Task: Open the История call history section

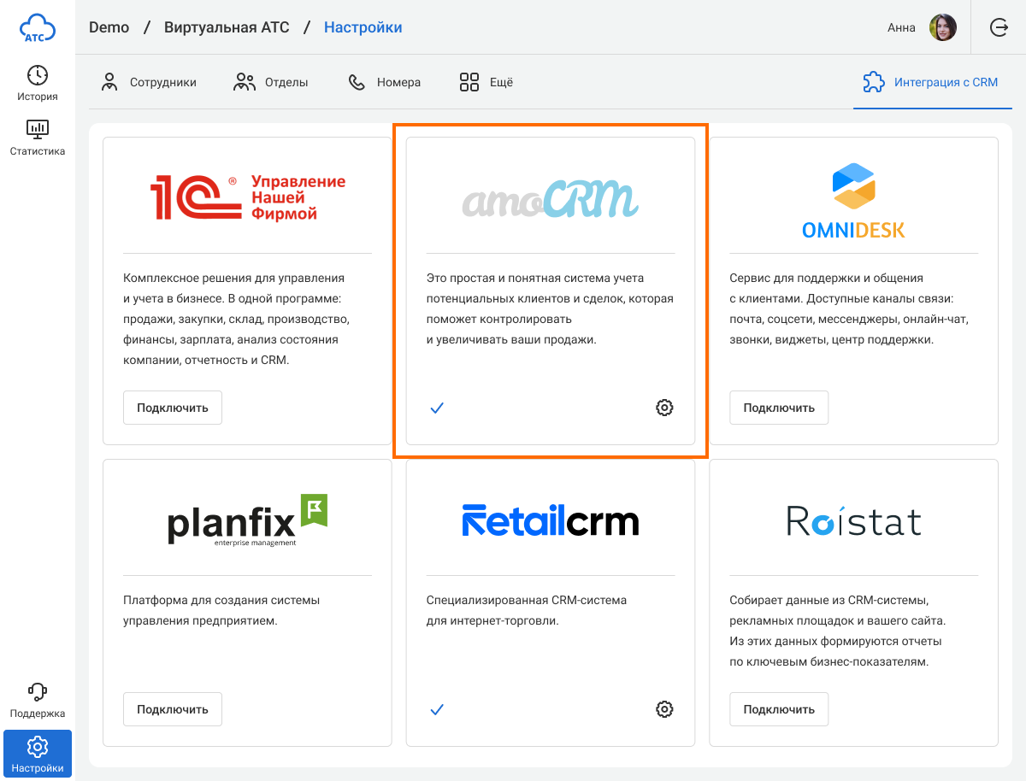Action: (38, 83)
